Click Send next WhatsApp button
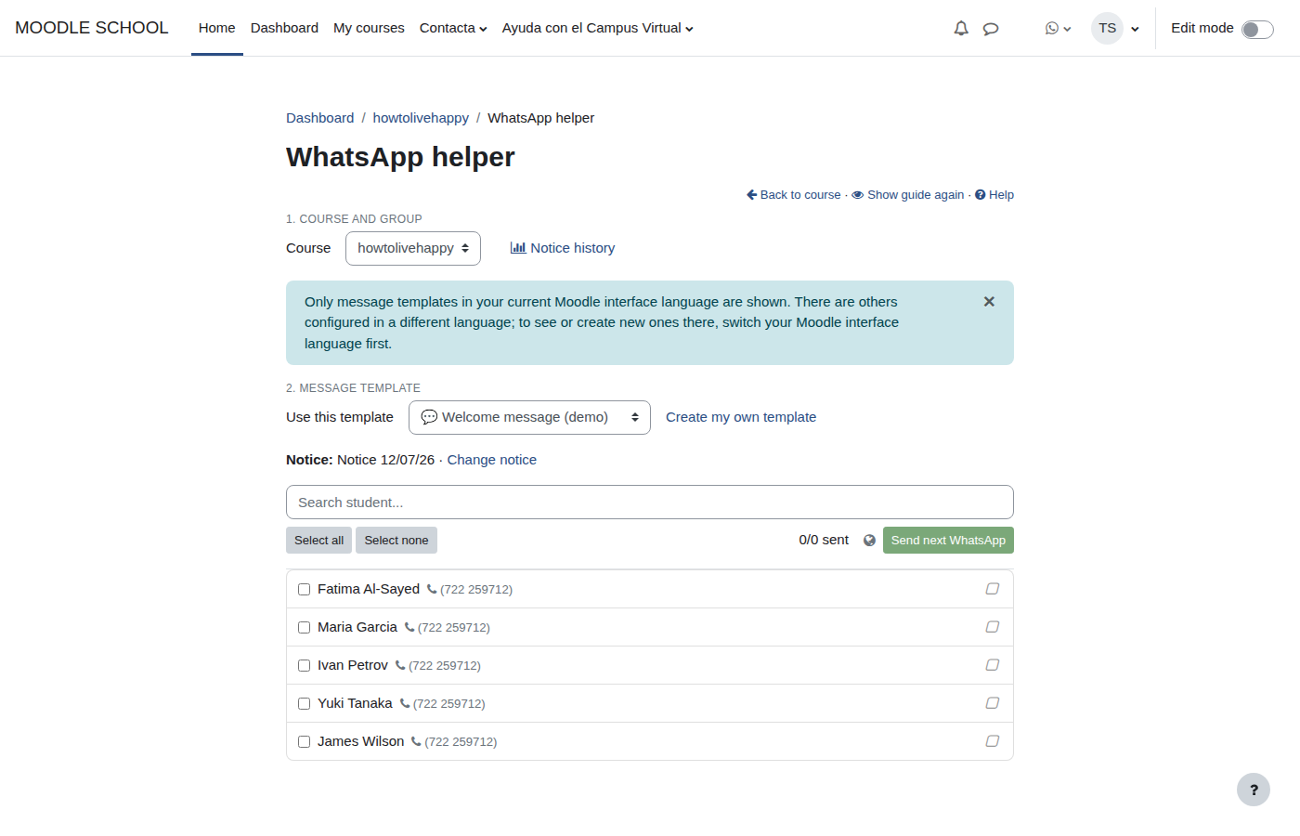The image size is (1300, 836). coord(948,541)
